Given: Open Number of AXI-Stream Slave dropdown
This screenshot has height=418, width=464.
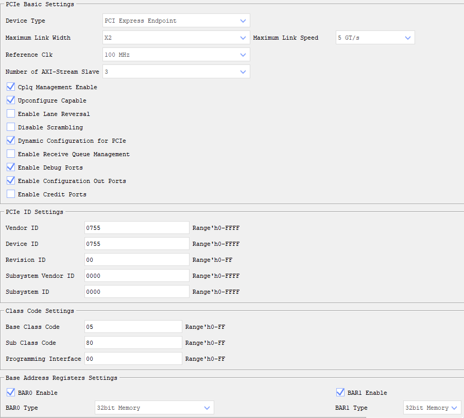Looking at the screenshot, I should 176,72.
